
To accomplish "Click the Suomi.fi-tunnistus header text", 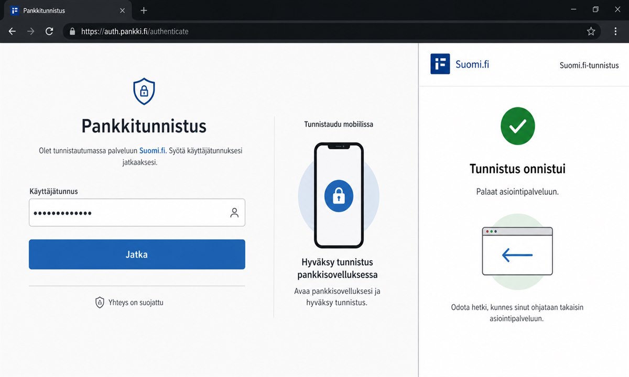I will [x=589, y=65].
